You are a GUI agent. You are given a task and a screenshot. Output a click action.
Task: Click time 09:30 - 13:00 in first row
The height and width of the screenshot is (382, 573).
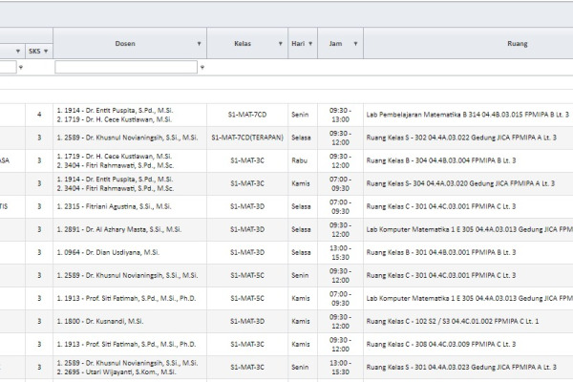[340, 115]
